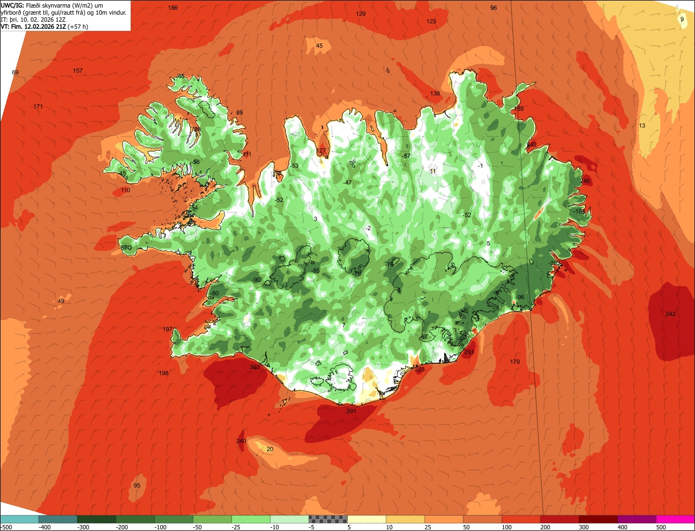695x531 pixels.
Task: Click the dark teal -400 to -300 legend swatch
Action: 58,519
